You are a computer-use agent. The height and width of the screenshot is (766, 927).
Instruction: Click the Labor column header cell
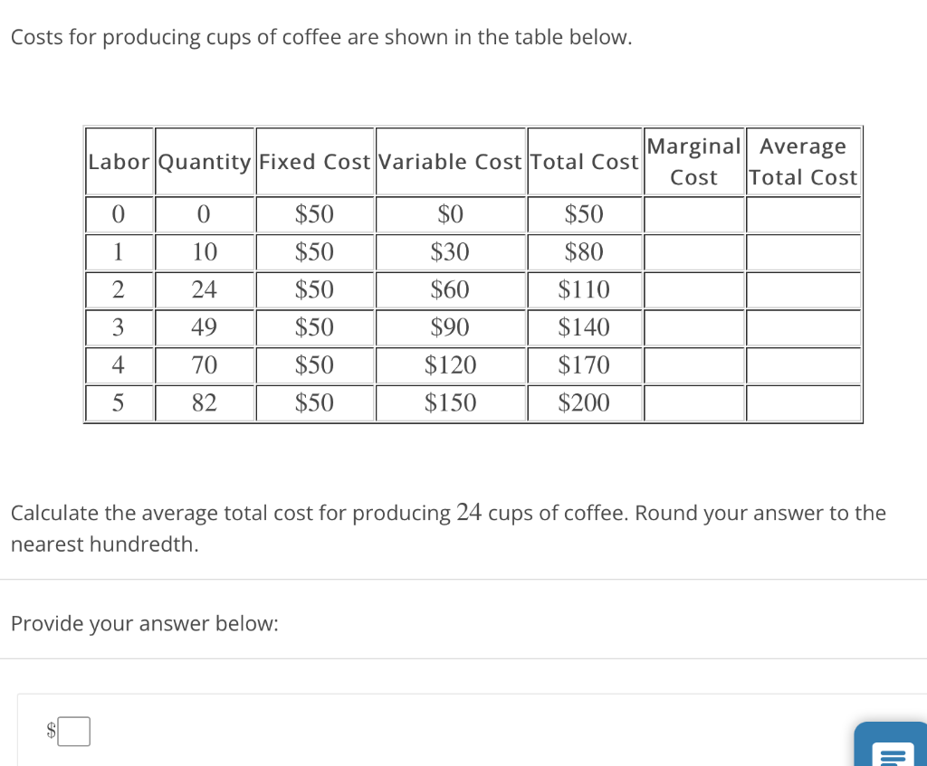[x=119, y=162]
